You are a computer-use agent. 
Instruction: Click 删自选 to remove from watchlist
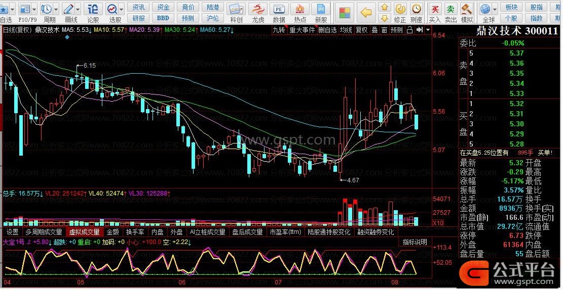click(x=327, y=30)
